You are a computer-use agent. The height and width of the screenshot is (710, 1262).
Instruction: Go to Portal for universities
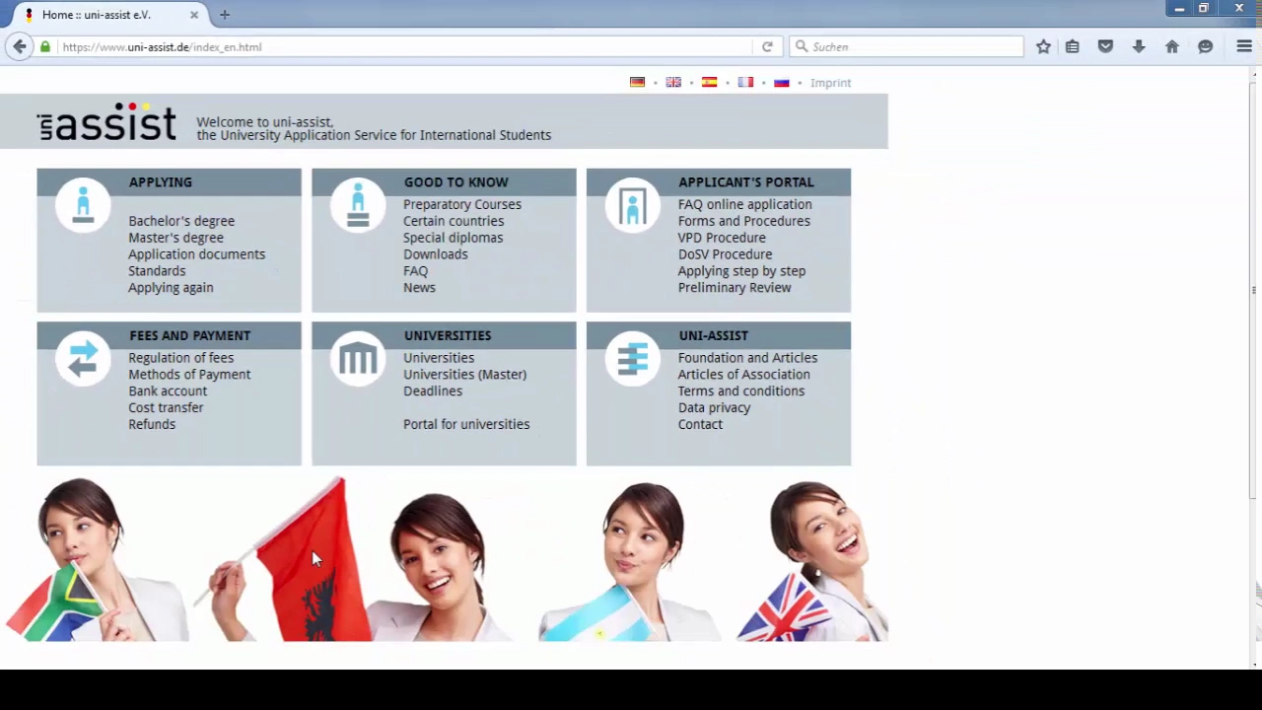pyautogui.click(x=466, y=424)
